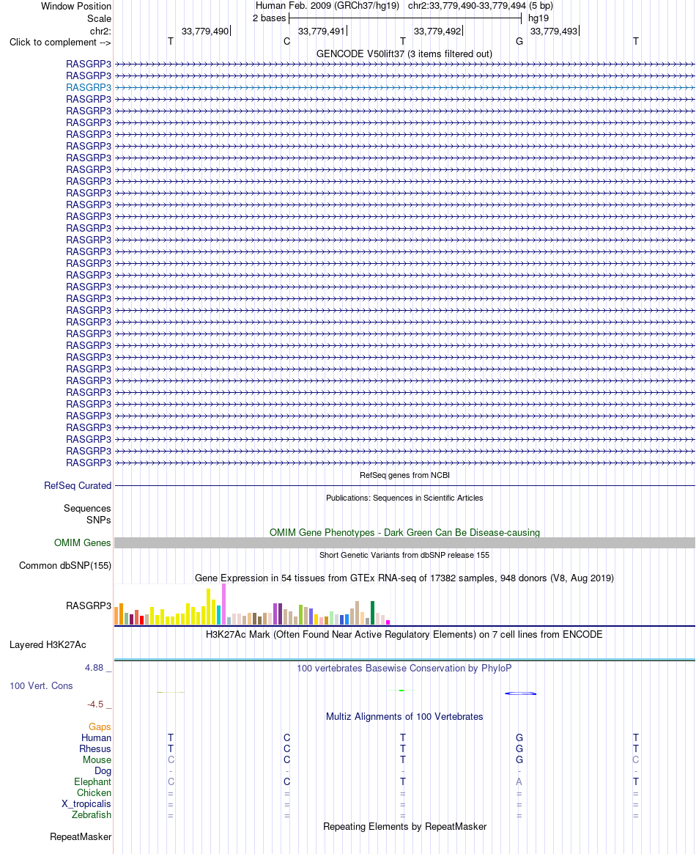Click the Scale label

tap(99, 18)
